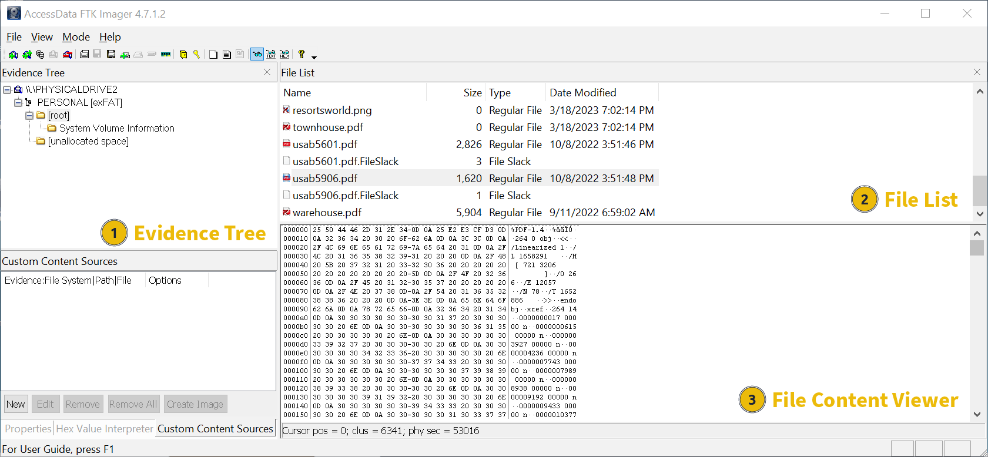Click the Detect EFS Encryption key icon
The width and height of the screenshot is (988, 457).
pyautogui.click(x=197, y=55)
